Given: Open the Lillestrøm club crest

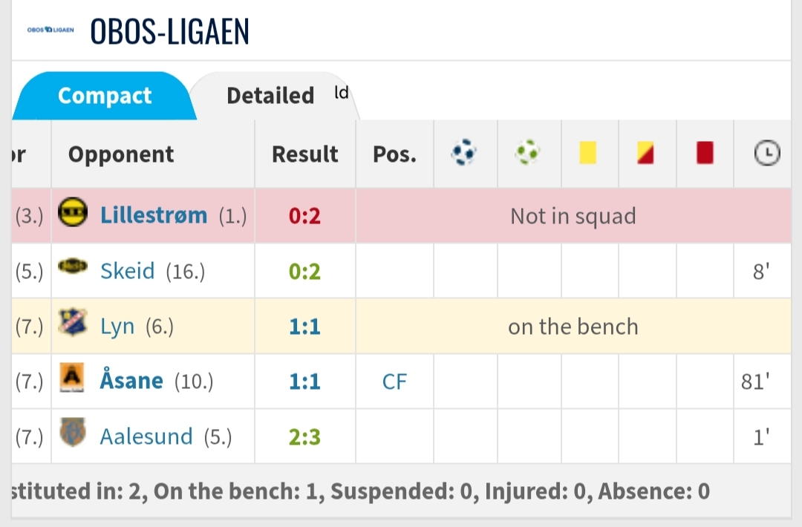Looking at the screenshot, I should (x=73, y=212).
